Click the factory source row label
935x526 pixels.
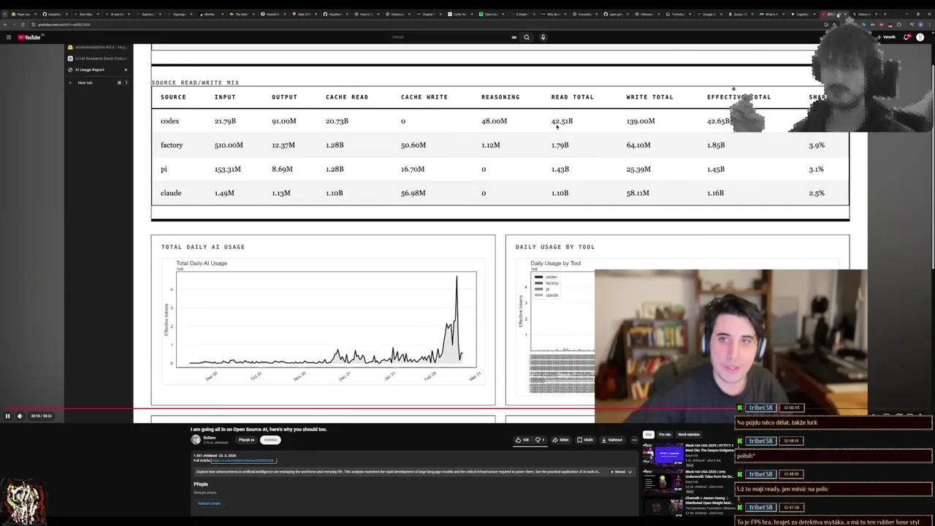(172, 145)
